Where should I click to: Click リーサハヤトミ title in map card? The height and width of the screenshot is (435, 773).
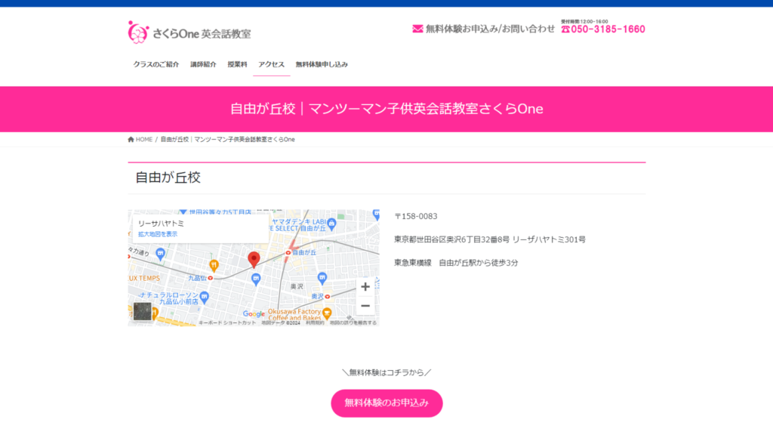(x=161, y=224)
